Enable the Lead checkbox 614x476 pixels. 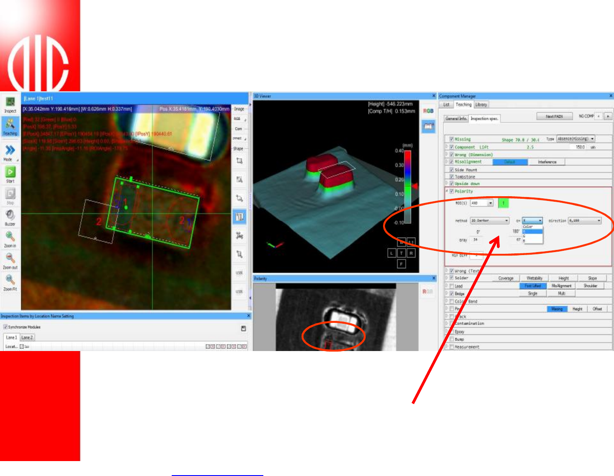[x=452, y=286]
